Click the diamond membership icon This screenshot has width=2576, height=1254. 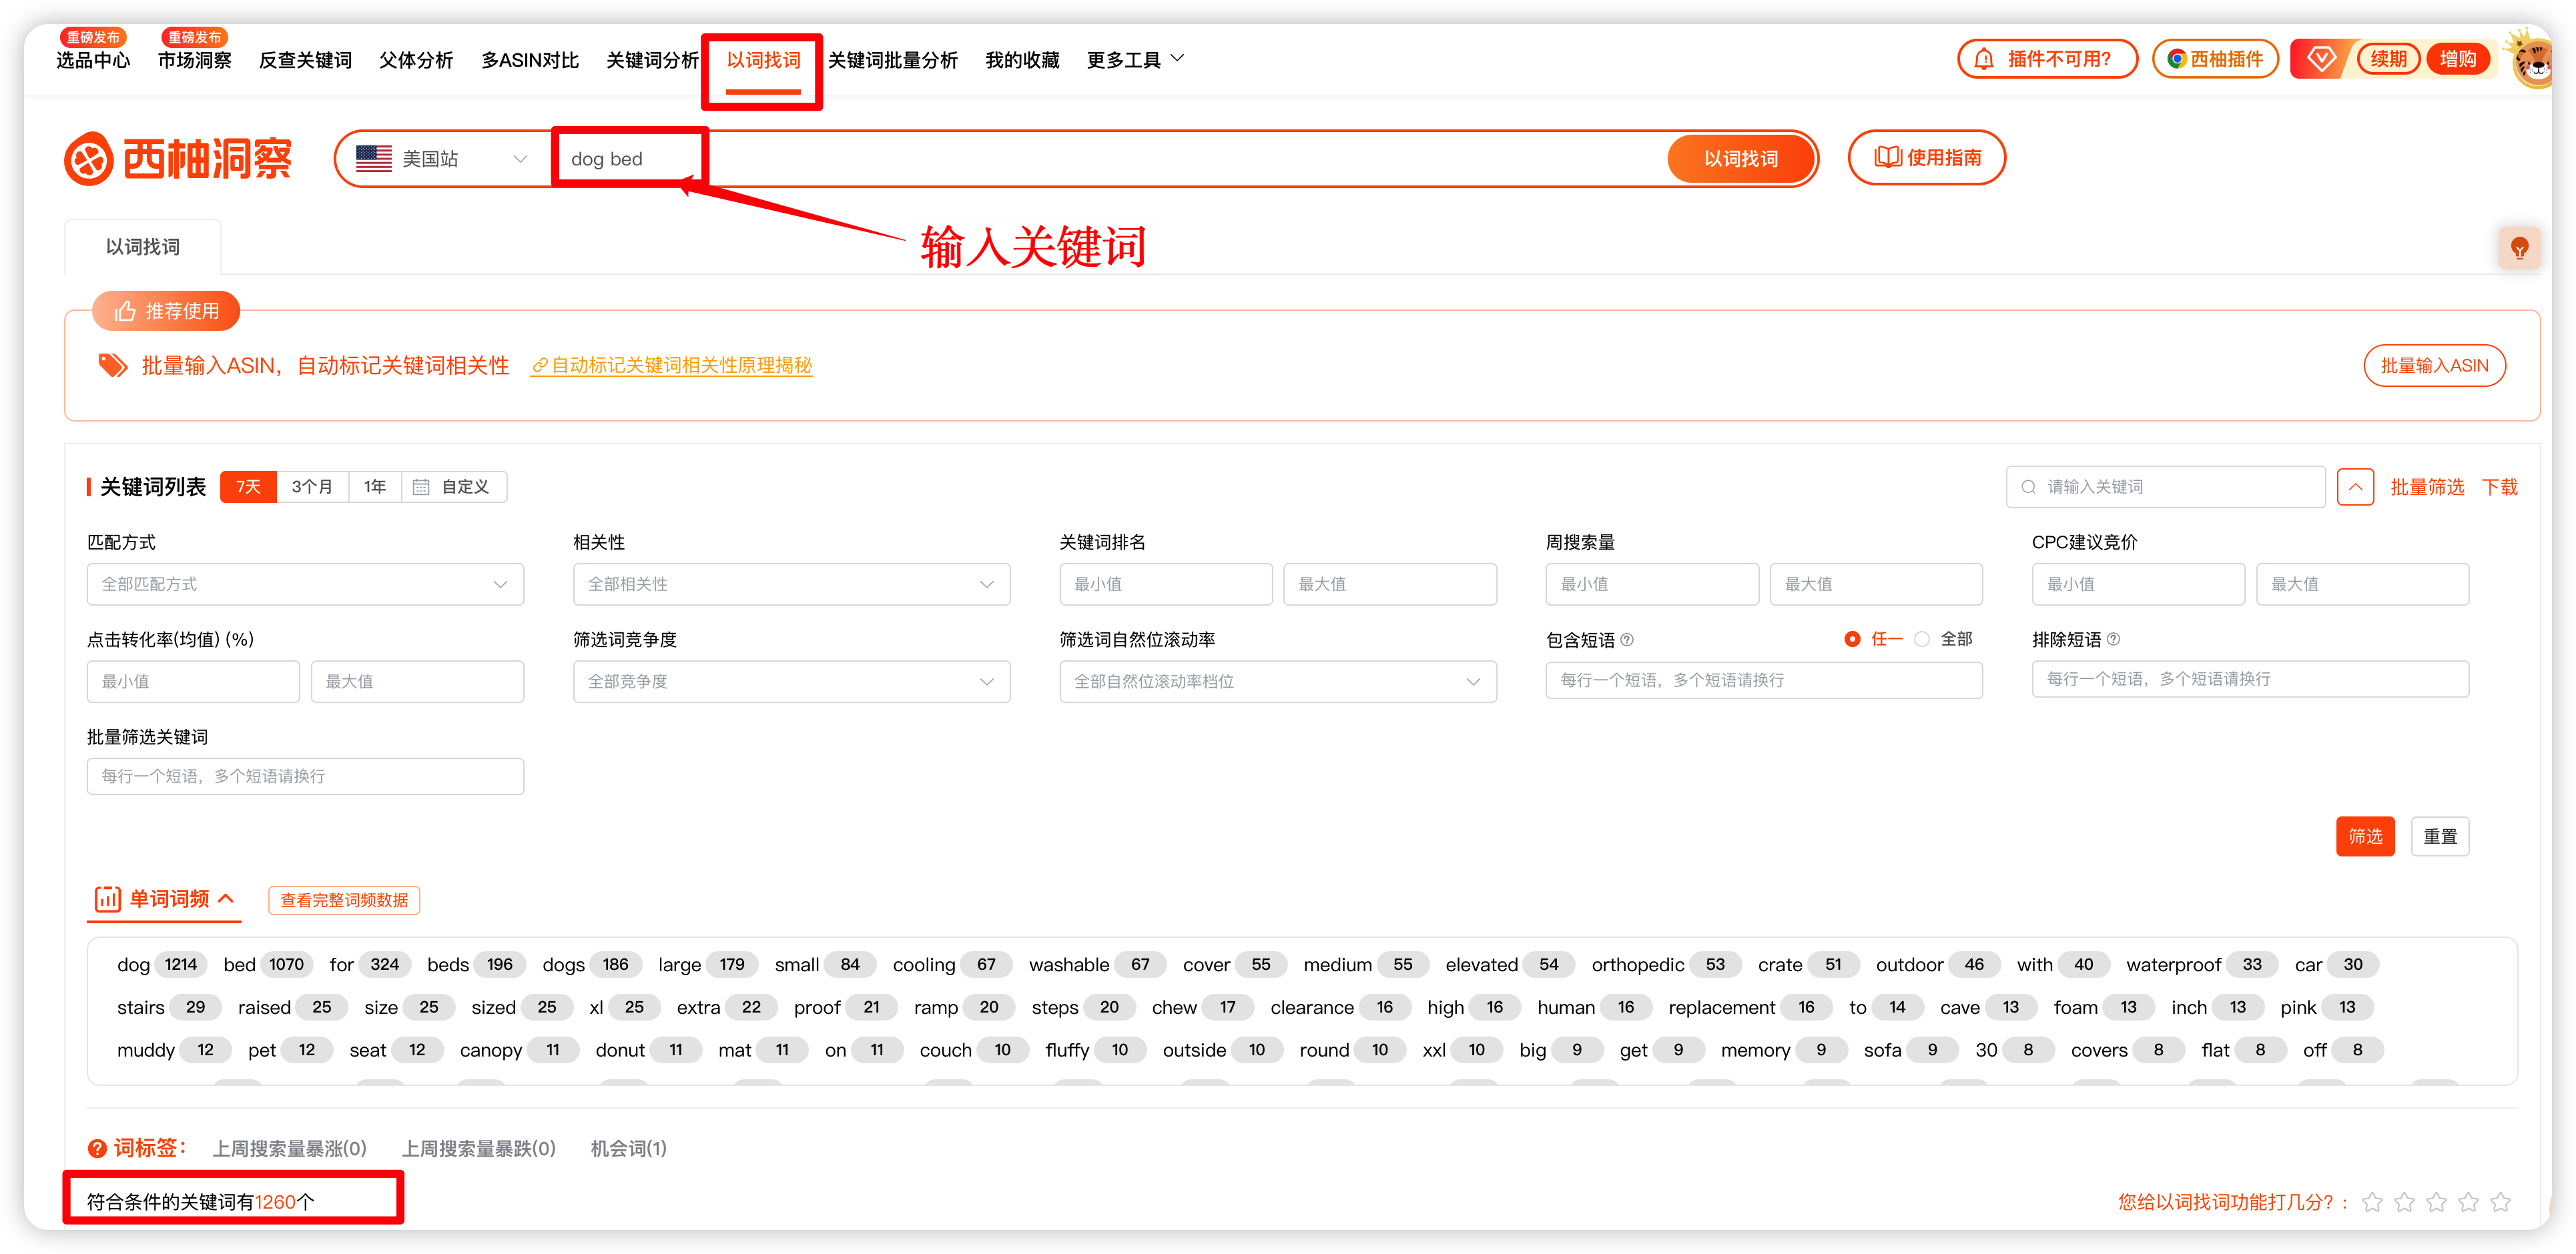coord(2321,60)
